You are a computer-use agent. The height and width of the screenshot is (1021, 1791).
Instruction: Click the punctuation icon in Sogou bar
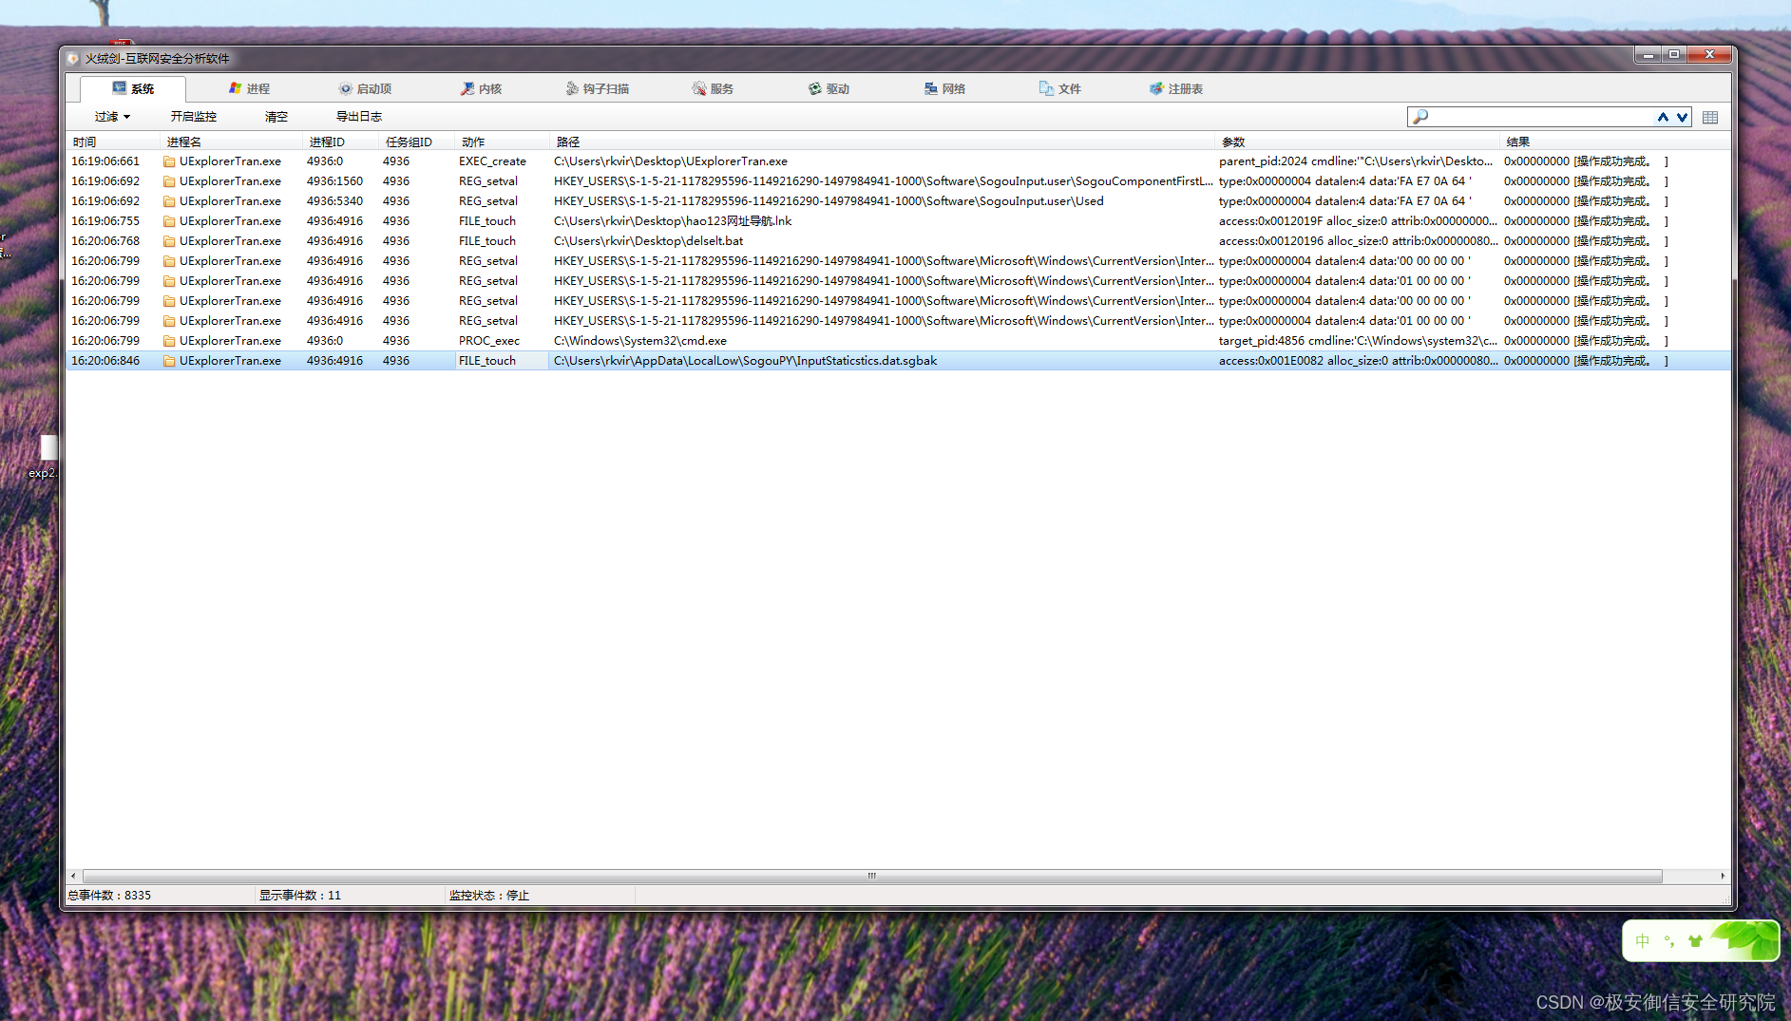(1669, 941)
